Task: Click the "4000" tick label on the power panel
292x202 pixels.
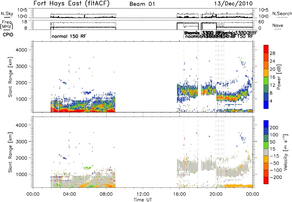Action: coord(22,50)
